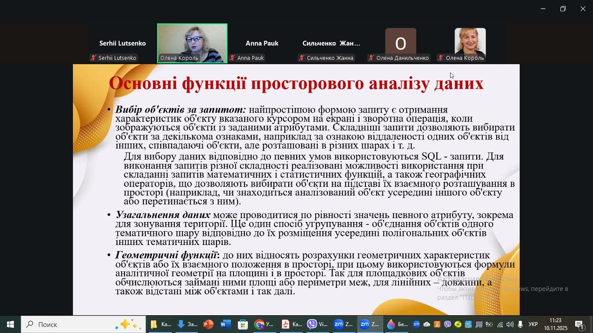
Task: Open the notification center icon
Action: coord(580,324)
